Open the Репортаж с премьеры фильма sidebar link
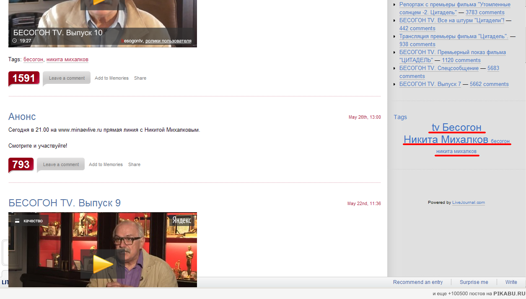Image resolution: width=526 pixels, height=299 pixels. [x=455, y=8]
